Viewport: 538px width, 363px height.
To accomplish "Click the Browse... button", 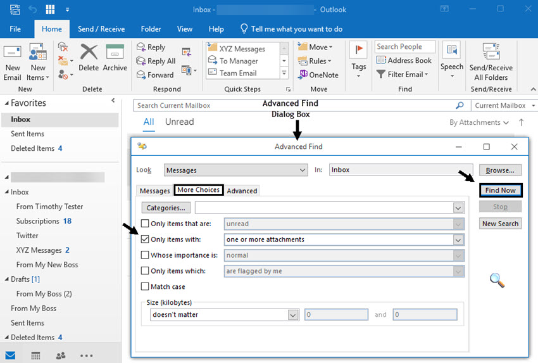I will click(x=500, y=170).
